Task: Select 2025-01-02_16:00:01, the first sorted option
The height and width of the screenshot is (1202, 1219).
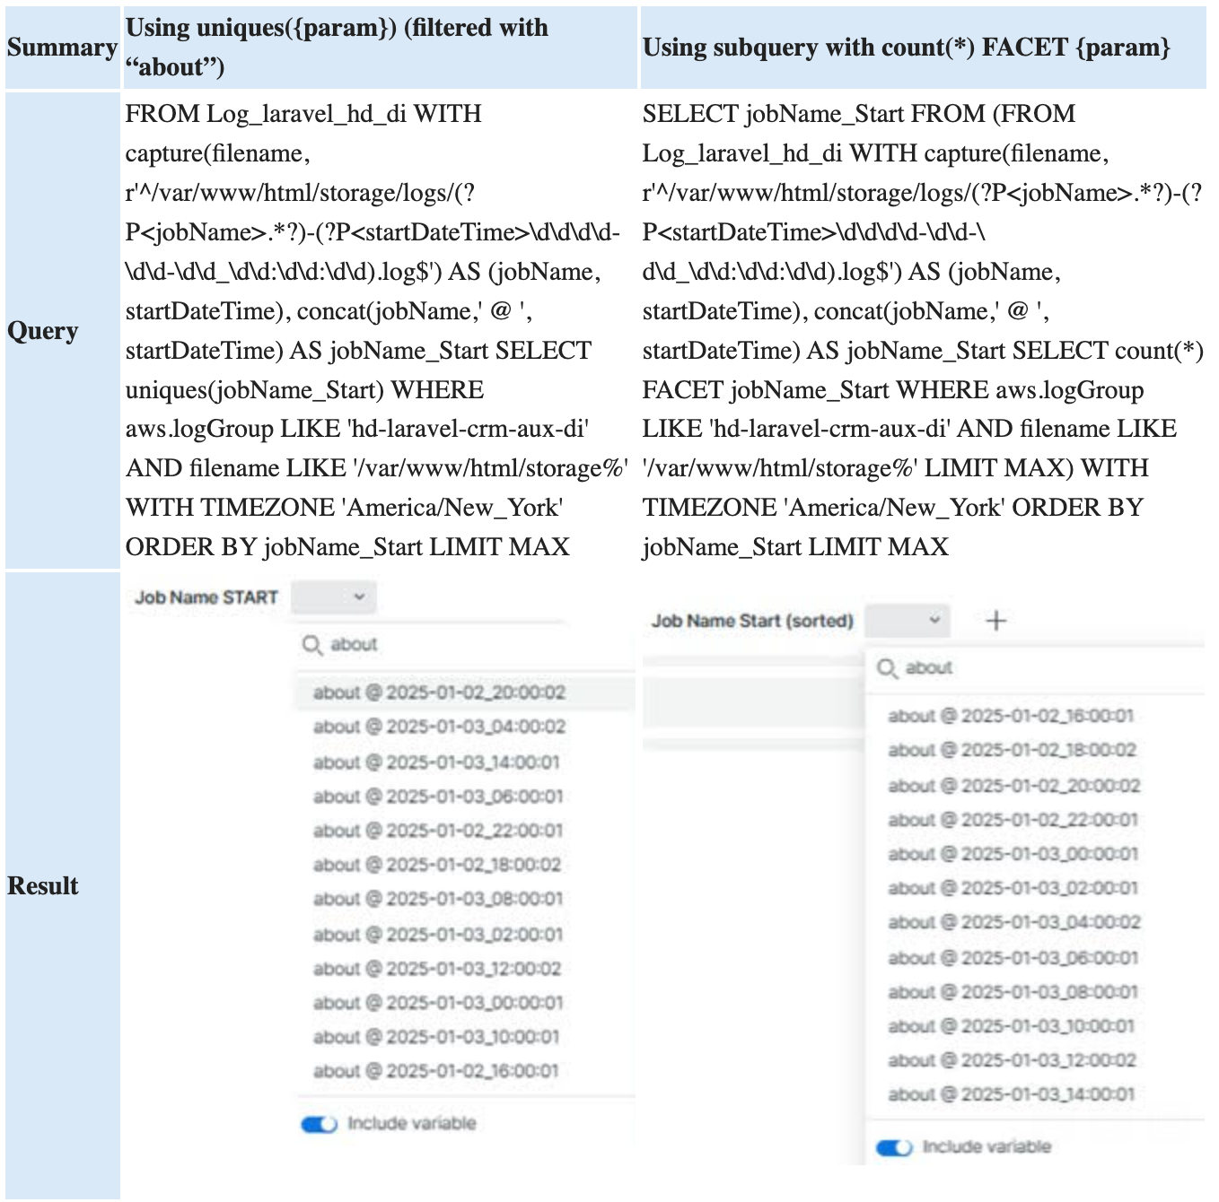Action: (1011, 716)
